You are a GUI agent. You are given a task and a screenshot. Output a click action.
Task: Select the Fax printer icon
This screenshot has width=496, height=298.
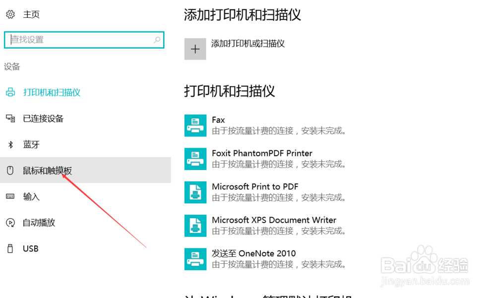(x=195, y=125)
